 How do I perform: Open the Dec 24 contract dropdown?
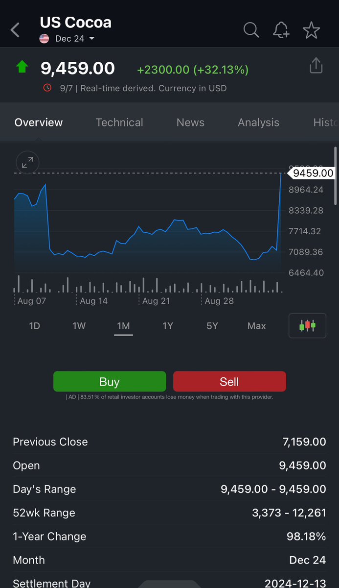pos(75,39)
